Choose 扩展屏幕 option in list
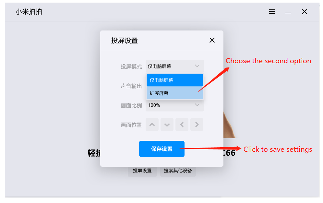 click(x=175, y=93)
